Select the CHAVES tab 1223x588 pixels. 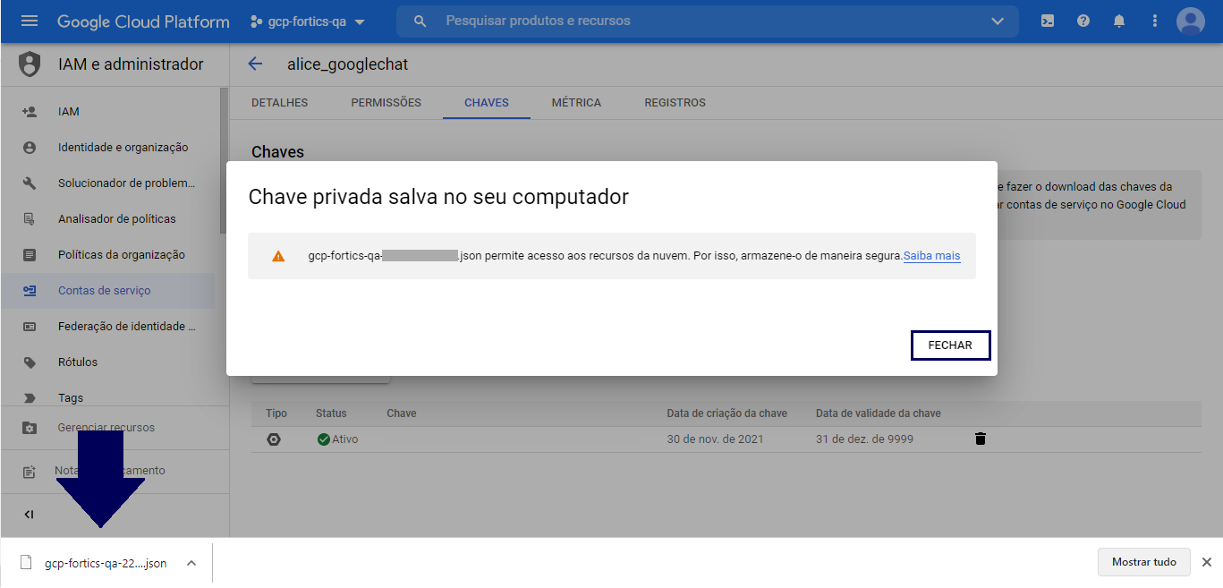(487, 103)
